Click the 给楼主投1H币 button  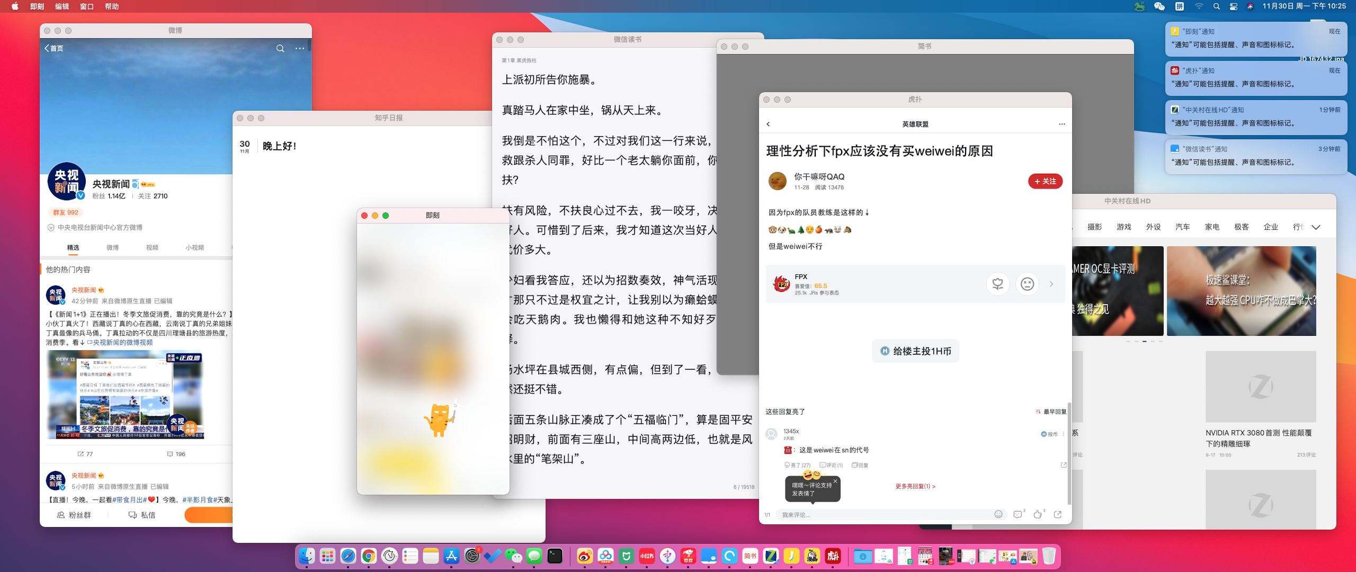915,351
